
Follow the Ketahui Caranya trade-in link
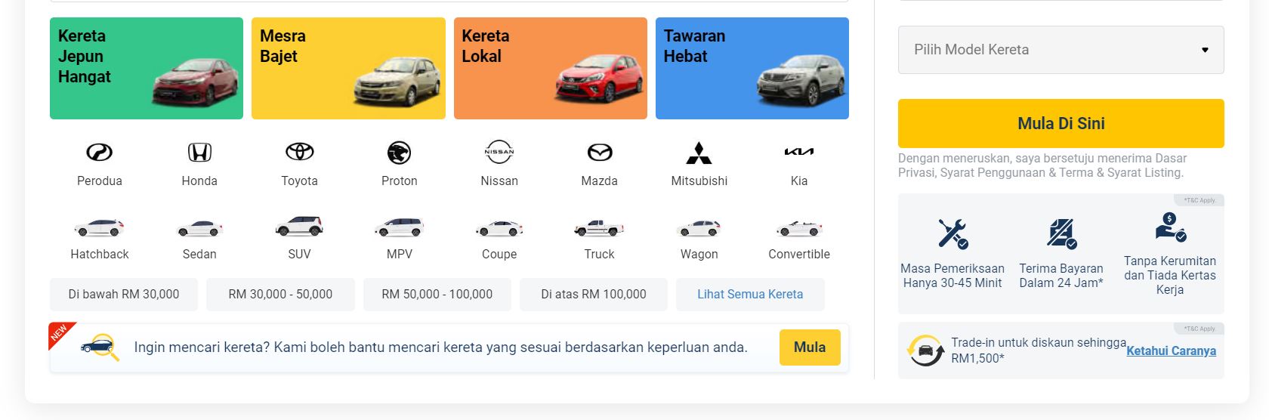tap(1171, 351)
